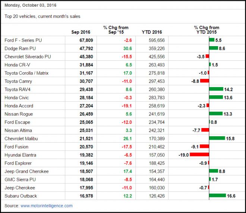Select 'Toyota Corolla / Matrix' row label
246x213 pixels.
pos(26,73)
